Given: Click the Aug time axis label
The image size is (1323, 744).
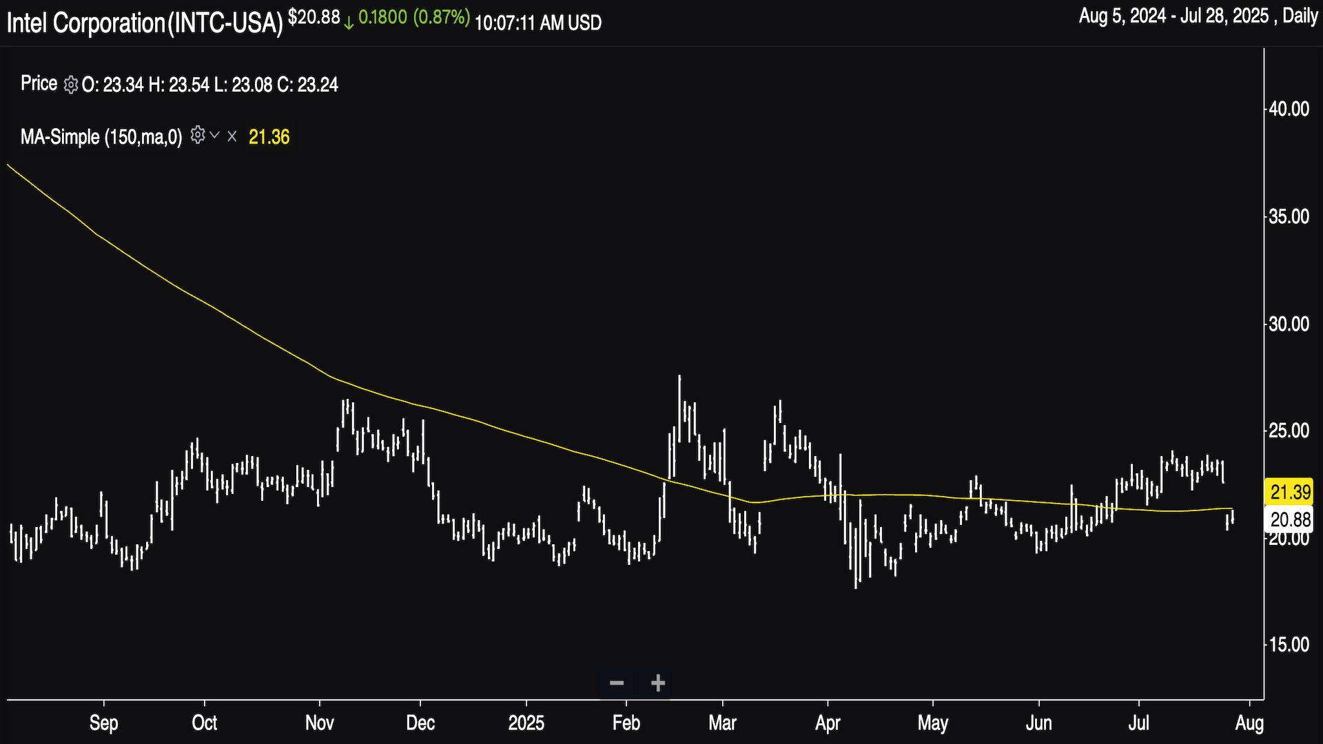Looking at the screenshot, I should 1249,723.
